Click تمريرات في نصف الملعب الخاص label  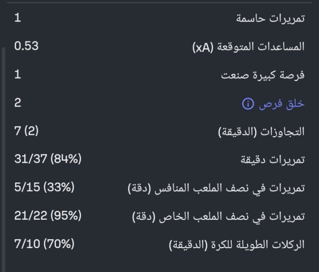pos(218,217)
